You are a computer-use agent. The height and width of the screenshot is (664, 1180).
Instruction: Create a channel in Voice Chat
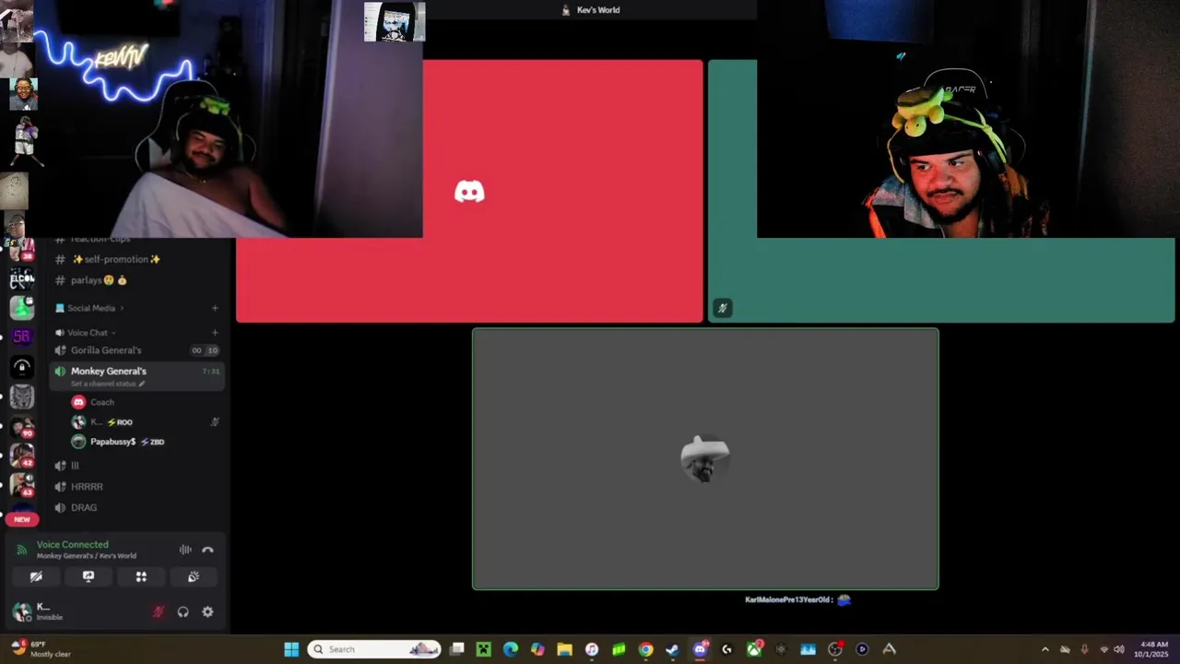point(215,333)
